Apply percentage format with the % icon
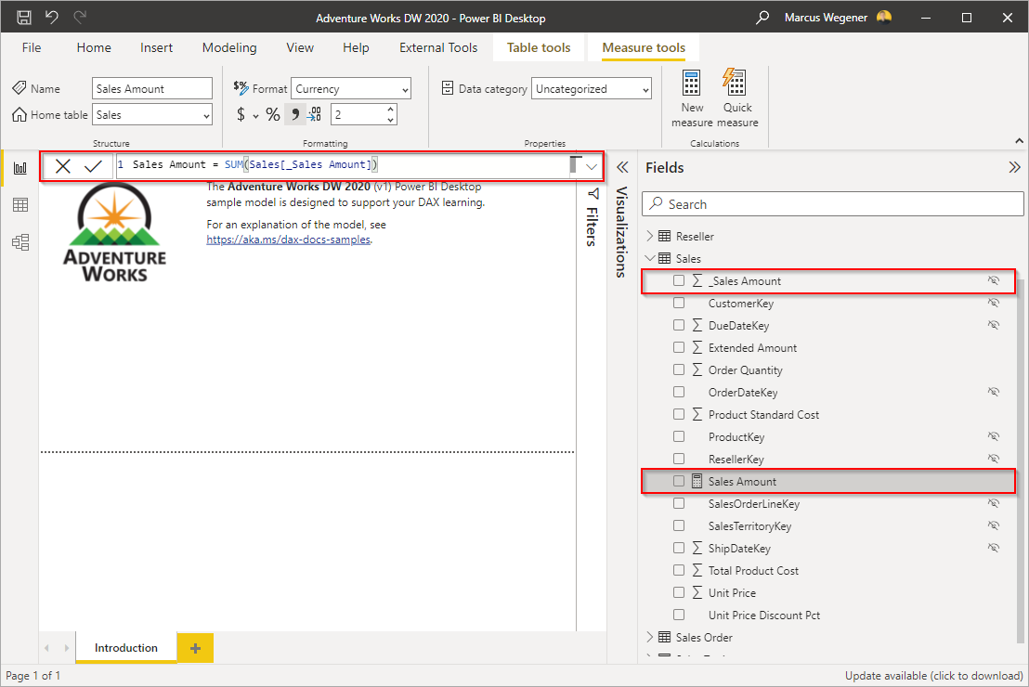 tap(273, 115)
